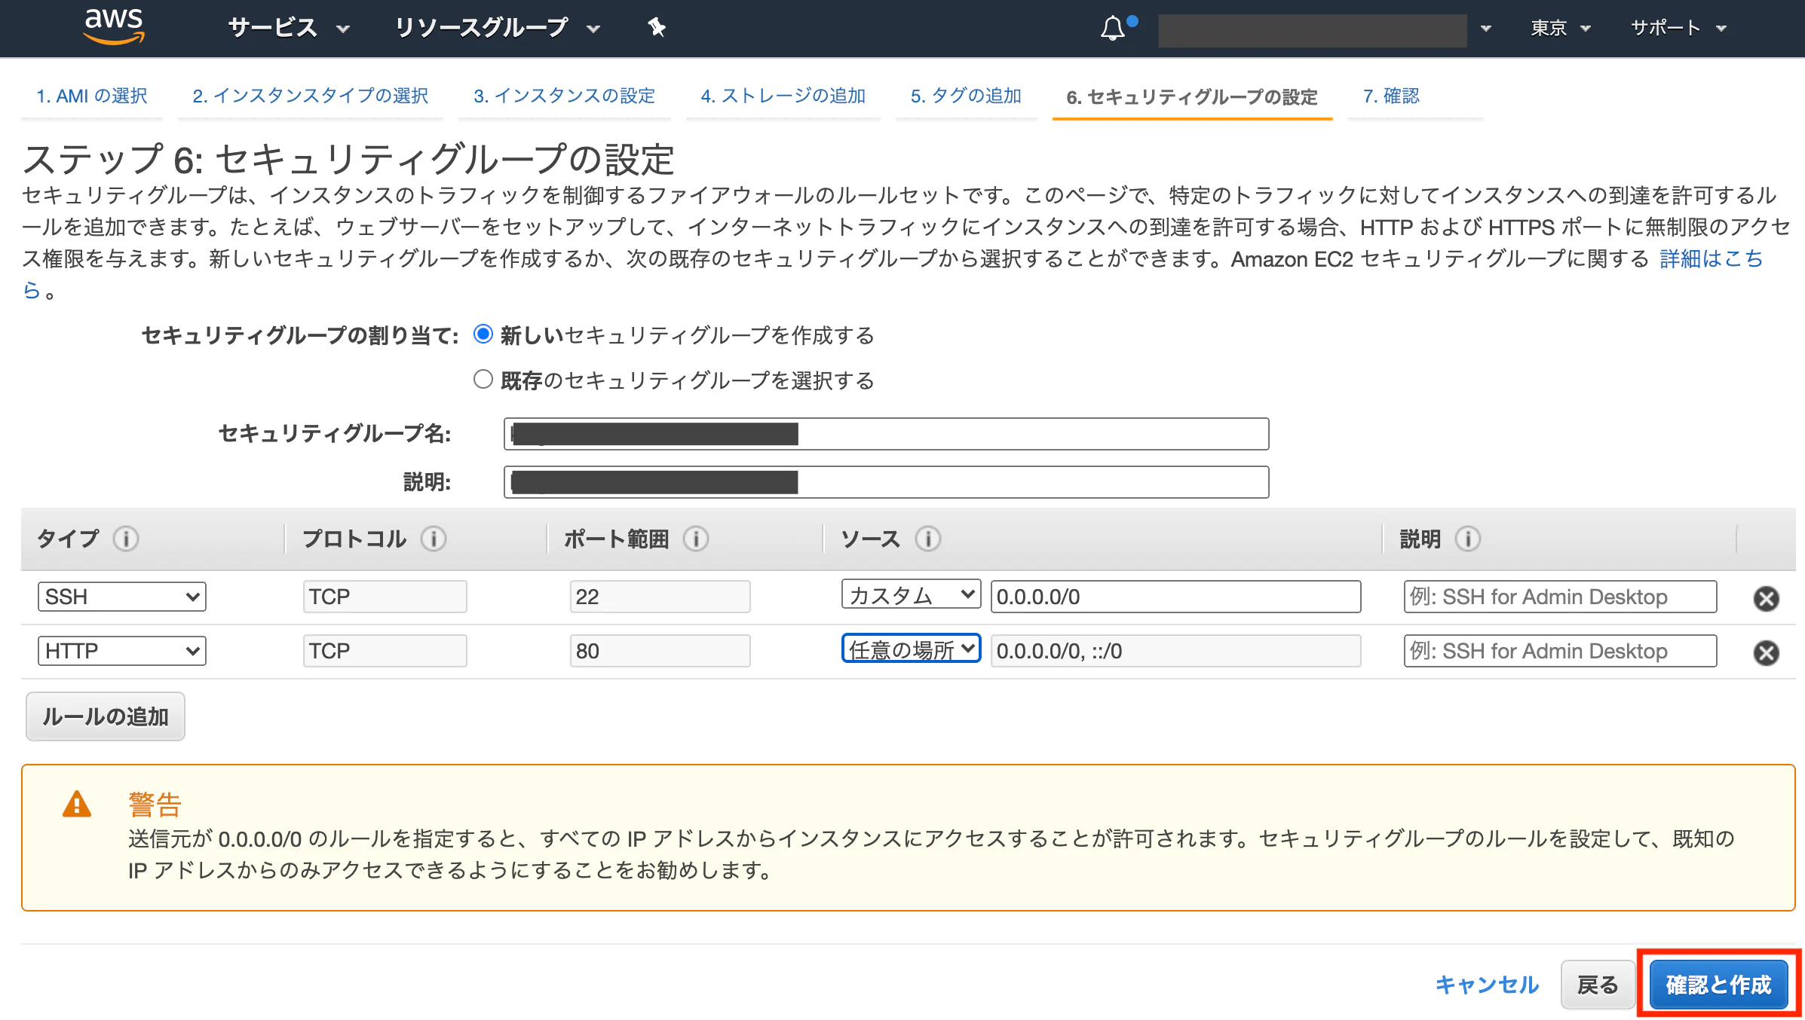Viewport: 1805px width, 1020px height.
Task: Focus the HTTP rule description field
Action: (x=1560, y=651)
